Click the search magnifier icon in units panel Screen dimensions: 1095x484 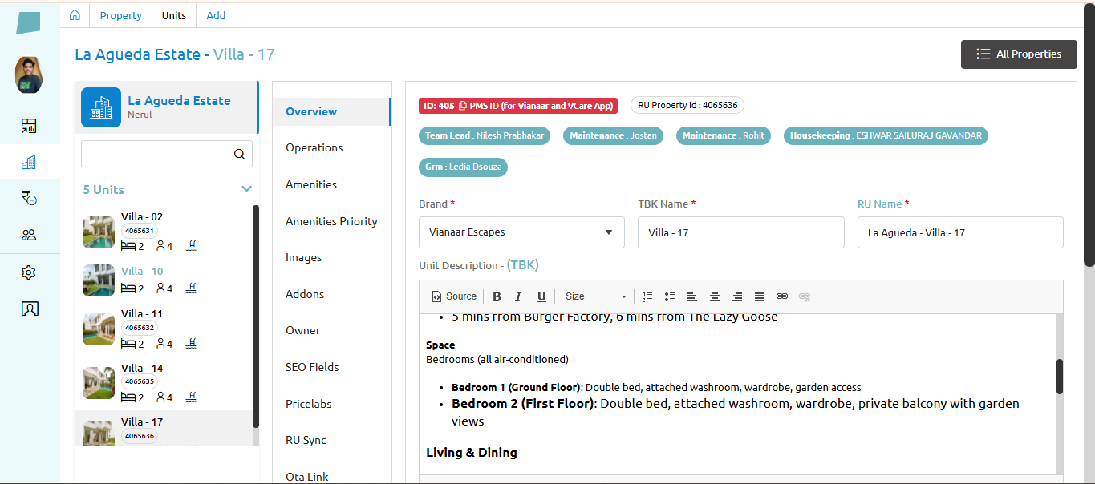click(x=239, y=155)
